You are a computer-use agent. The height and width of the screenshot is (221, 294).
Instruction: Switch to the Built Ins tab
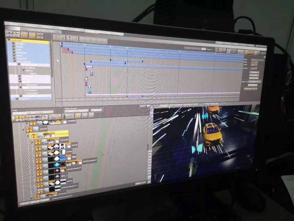[30, 25]
